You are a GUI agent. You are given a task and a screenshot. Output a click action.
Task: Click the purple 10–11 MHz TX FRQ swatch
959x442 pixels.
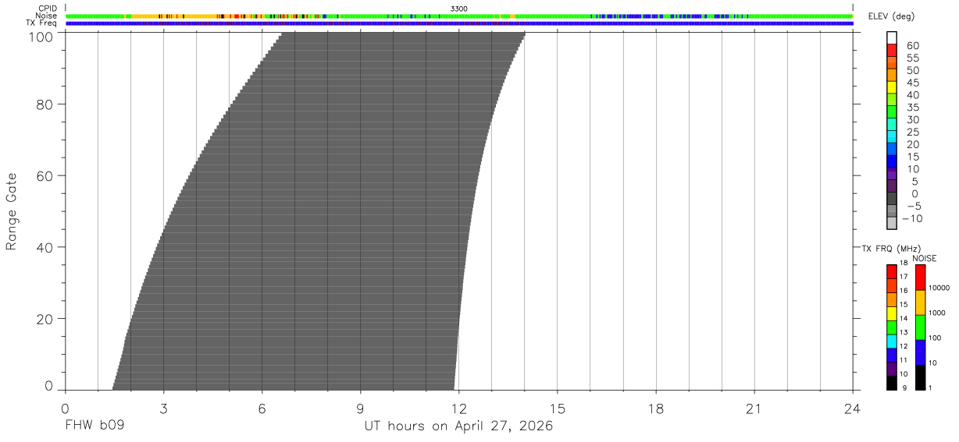point(891,369)
